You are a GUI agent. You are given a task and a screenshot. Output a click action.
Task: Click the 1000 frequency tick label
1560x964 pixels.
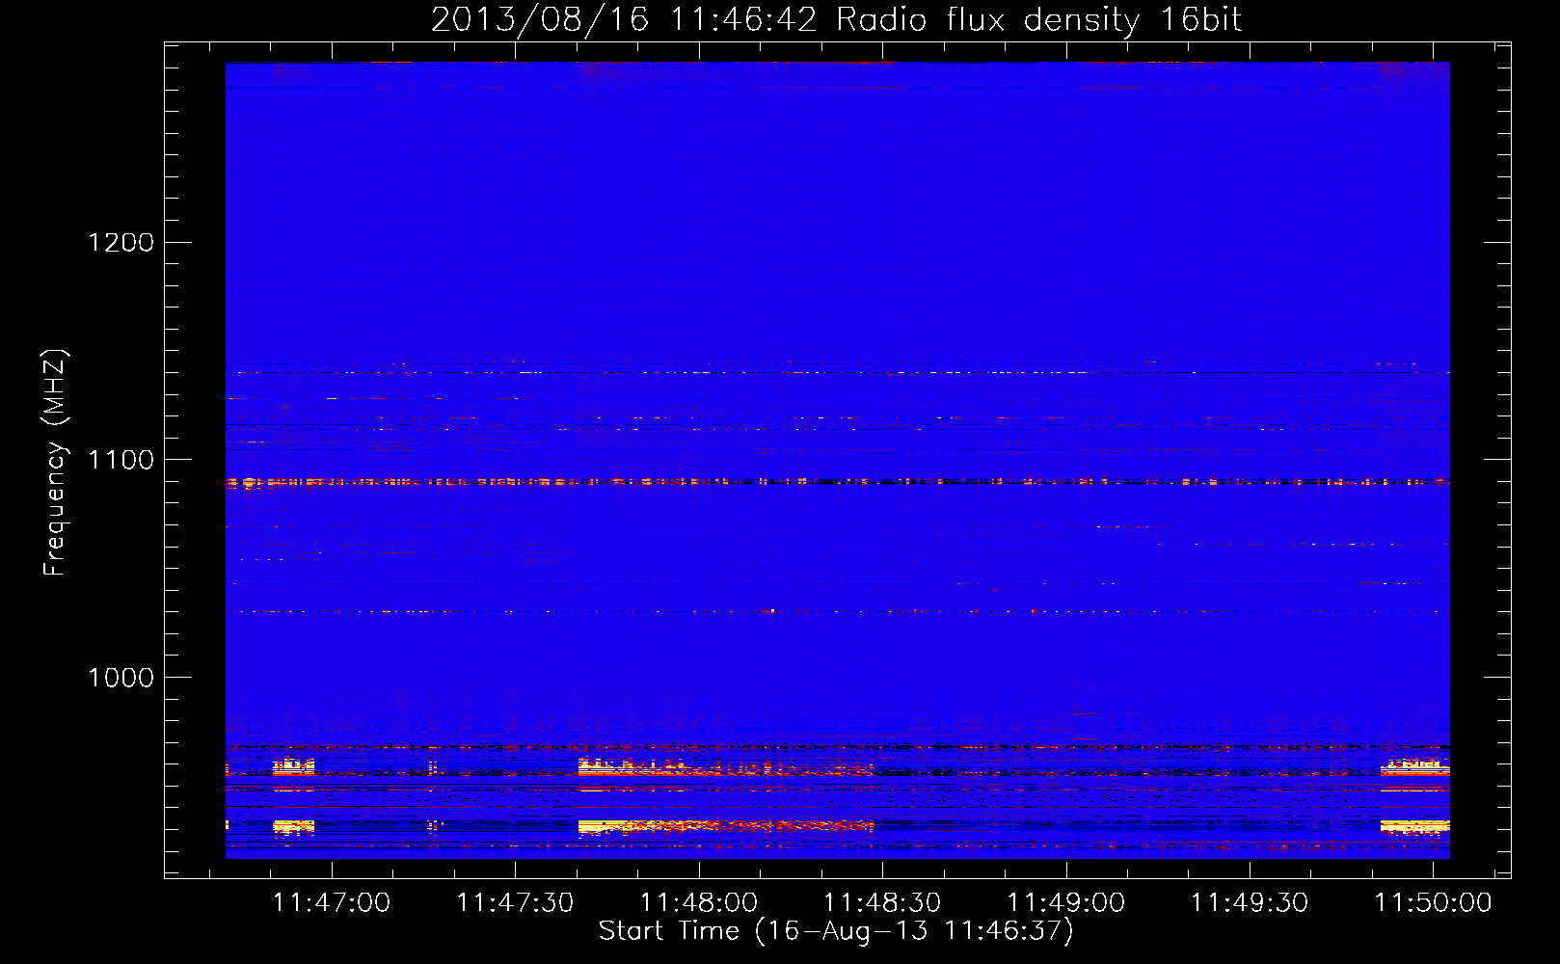pos(121,678)
